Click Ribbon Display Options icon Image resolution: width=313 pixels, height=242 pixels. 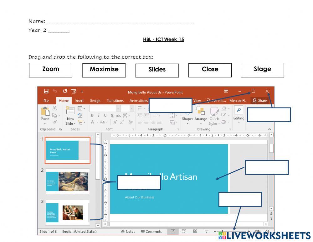click(226, 91)
